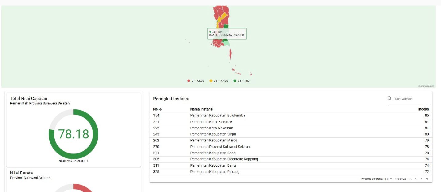Jump to the last page of records

coord(427,179)
